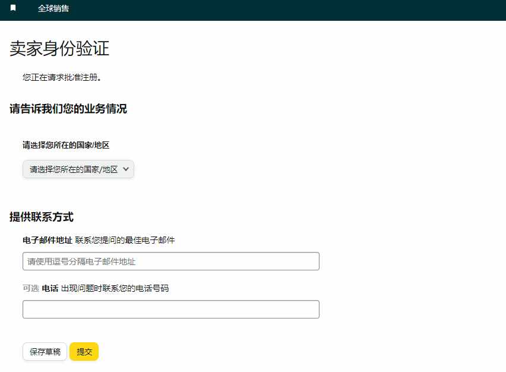Open the 请选择您所在的国家/地区 dropdown
This screenshot has width=506, height=372.
[78, 169]
